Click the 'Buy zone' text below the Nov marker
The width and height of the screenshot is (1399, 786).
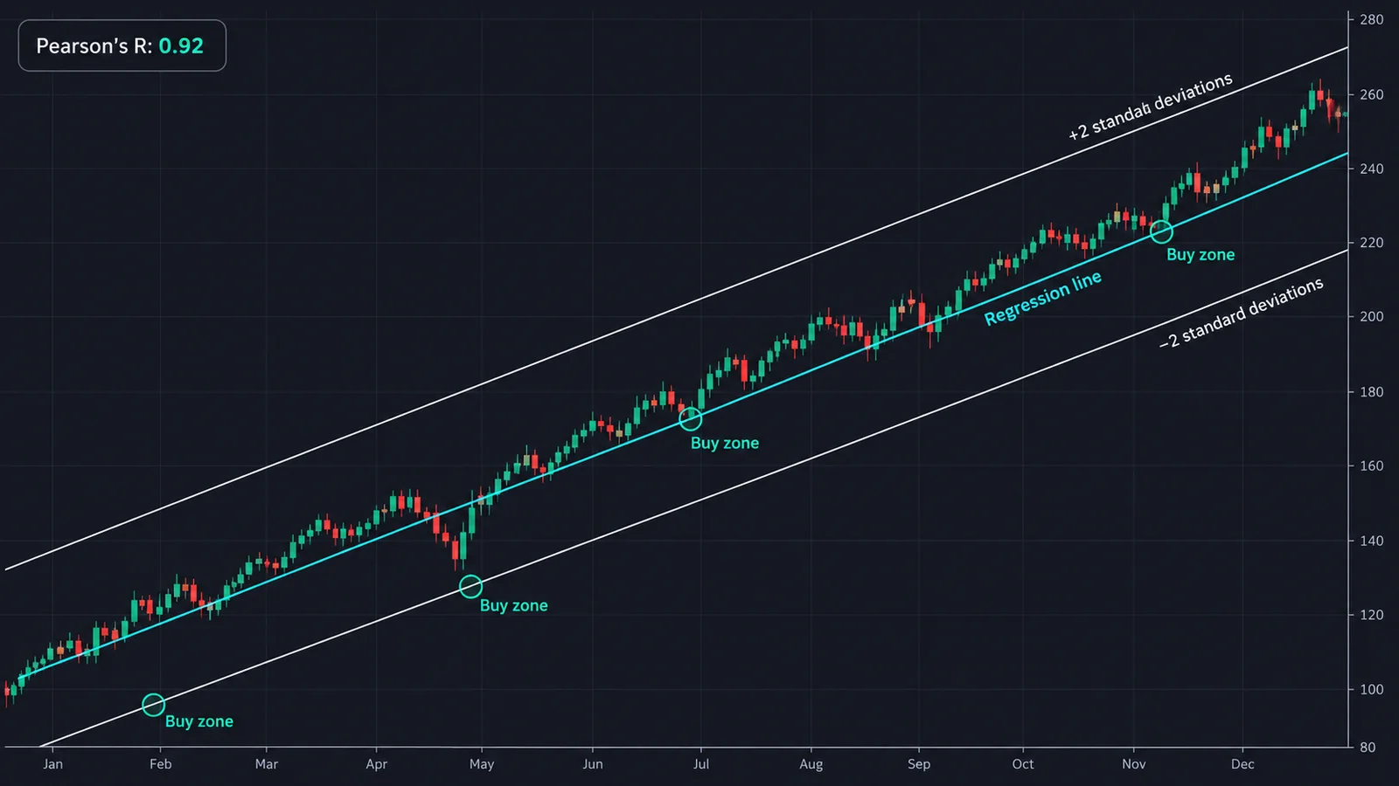(x=1201, y=254)
